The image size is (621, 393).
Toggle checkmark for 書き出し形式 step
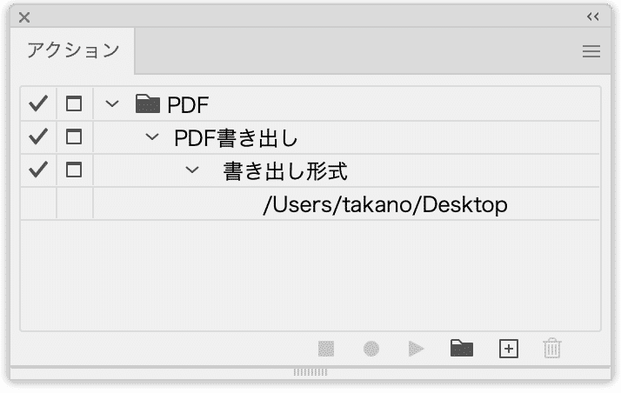(x=38, y=170)
